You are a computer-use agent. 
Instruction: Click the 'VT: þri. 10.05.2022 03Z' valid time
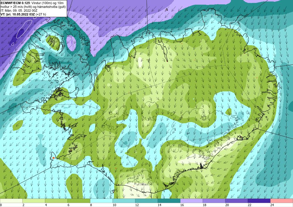click(x=18, y=14)
